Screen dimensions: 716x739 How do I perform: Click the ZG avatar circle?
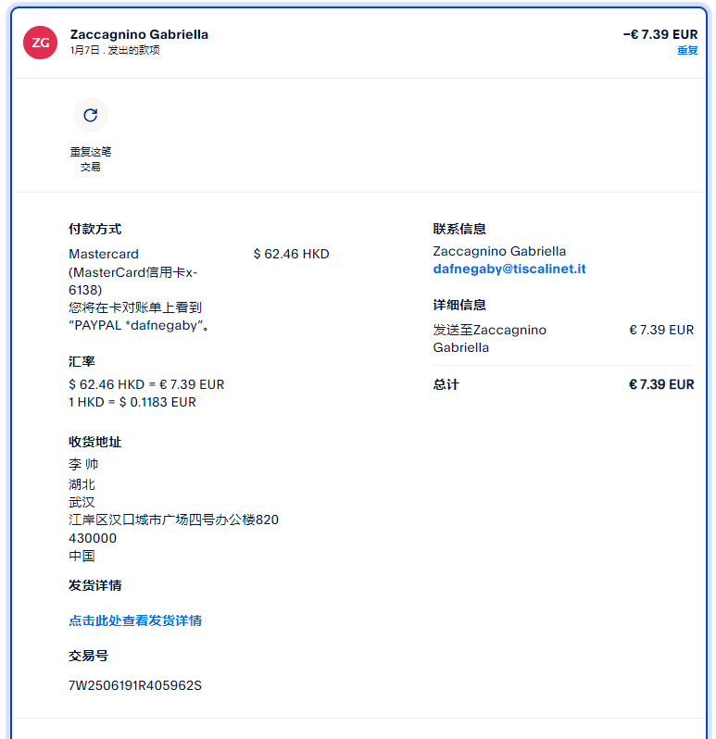41,43
